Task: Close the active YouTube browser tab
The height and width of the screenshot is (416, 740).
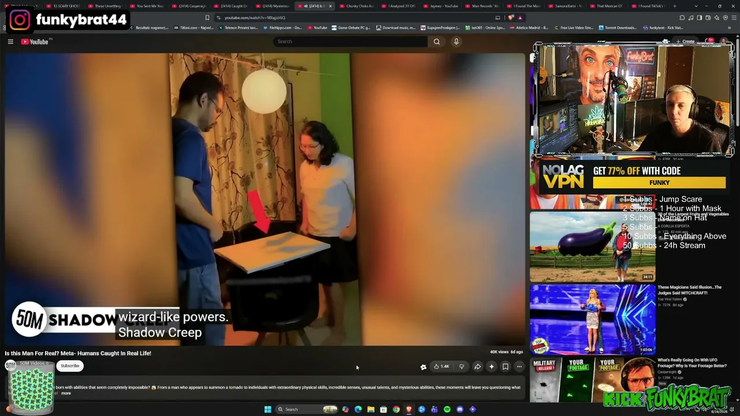Action: [x=330, y=6]
